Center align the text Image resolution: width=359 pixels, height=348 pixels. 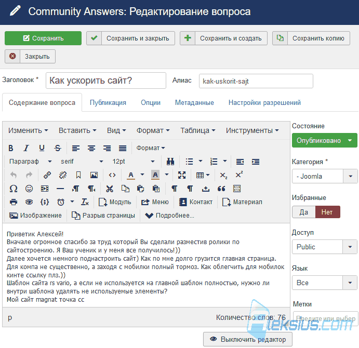91,148
